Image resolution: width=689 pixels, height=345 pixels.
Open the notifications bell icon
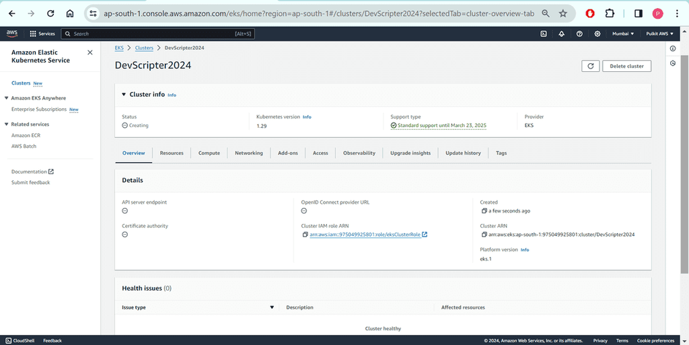point(562,34)
